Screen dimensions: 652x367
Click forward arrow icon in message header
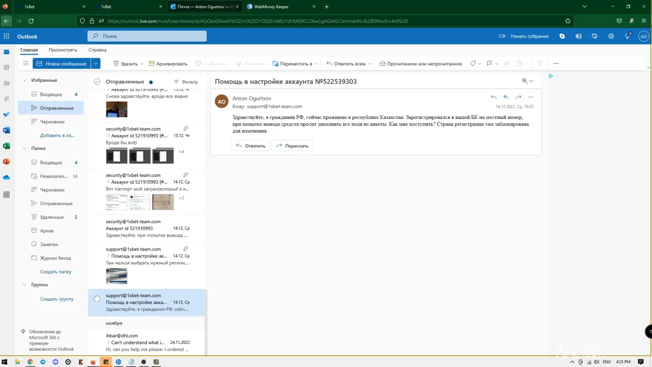click(x=518, y=97)
